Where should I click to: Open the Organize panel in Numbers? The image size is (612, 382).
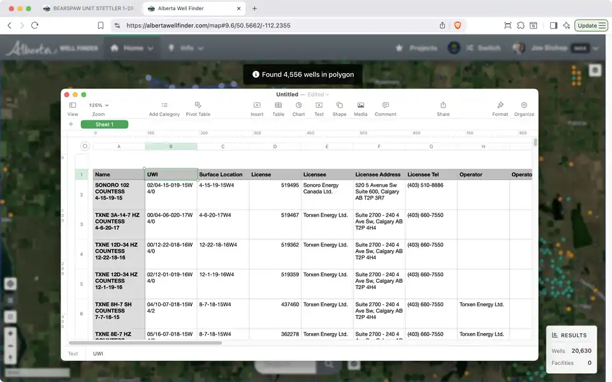point(524,109)
